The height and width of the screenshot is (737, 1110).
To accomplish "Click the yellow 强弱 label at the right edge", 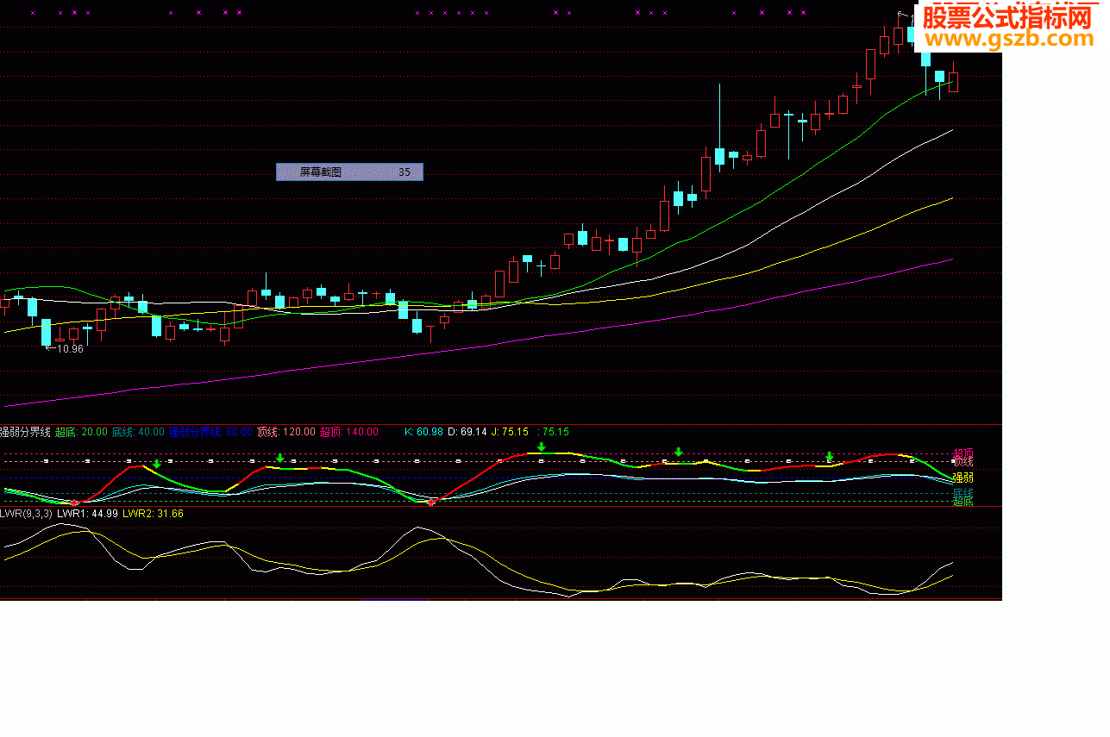I will tap(963, 477).
